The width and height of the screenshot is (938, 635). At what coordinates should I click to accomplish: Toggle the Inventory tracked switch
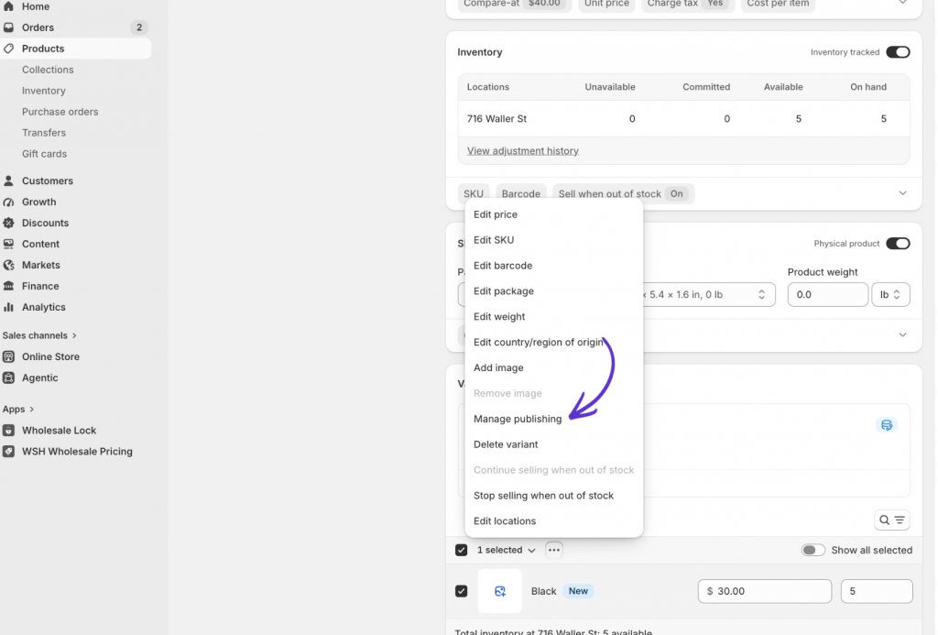pyautogui.click(x=898, y=52)
